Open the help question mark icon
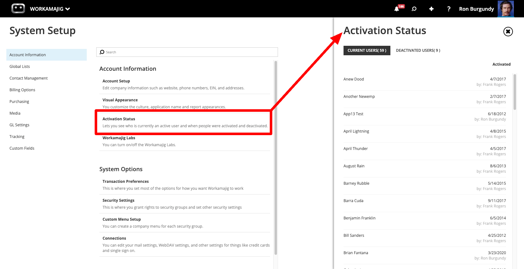Screen dimensions: 524x269 449,9
